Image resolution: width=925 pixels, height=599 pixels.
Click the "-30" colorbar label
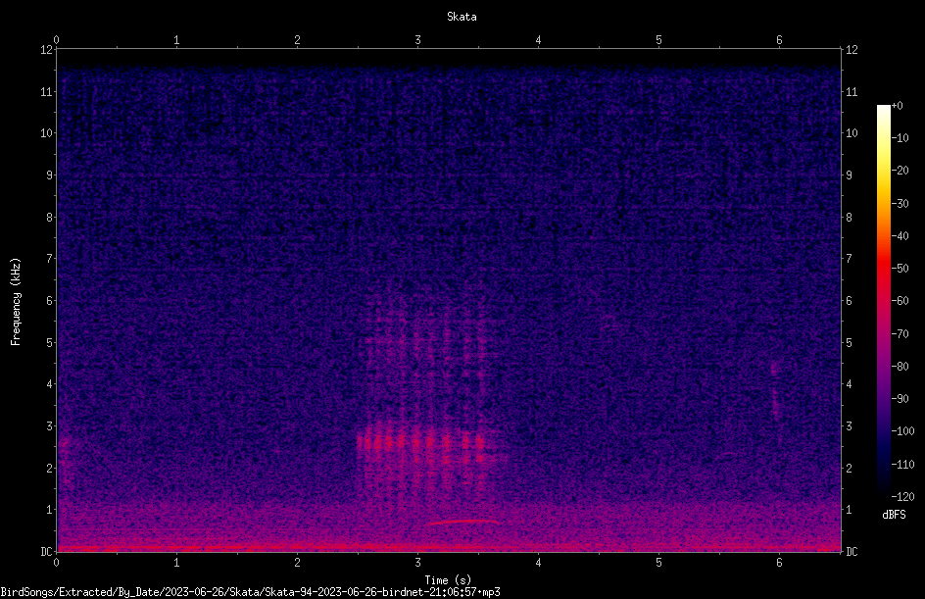coord(900,204)
